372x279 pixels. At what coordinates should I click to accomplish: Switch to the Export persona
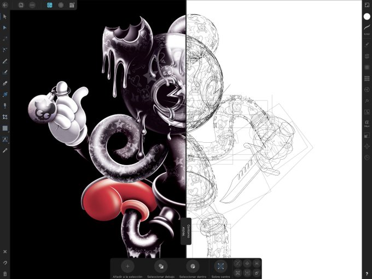tap(72, 5)
